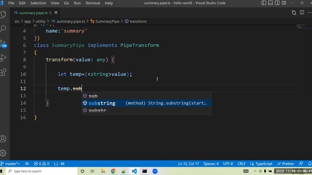The height and width of the screenshot is (175, 312).
Task: Click transform method in the breadcrumb
Action: point(138,21)
